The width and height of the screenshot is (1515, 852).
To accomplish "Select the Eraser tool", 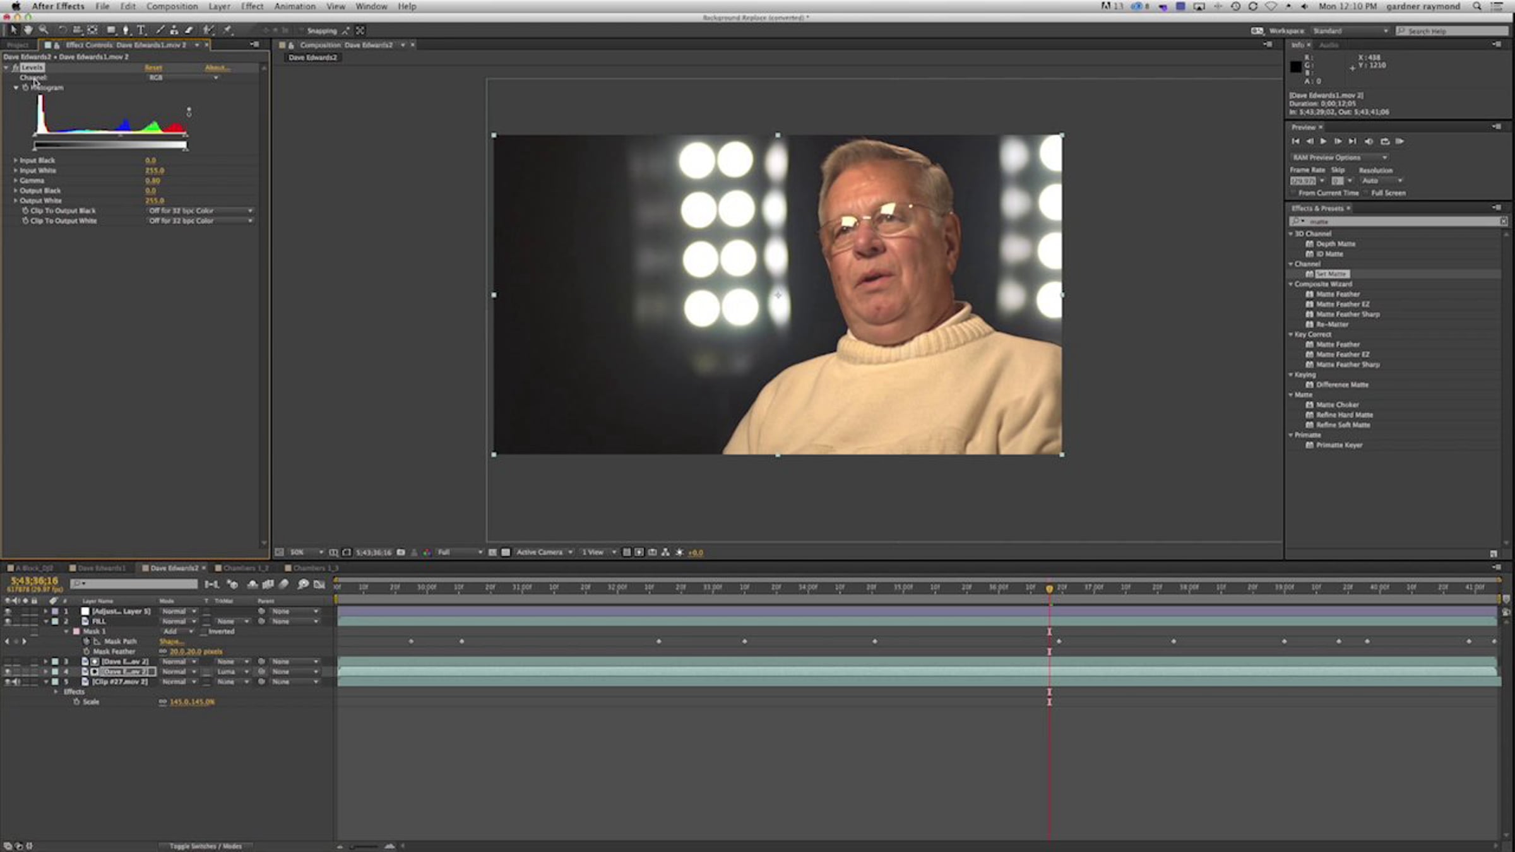I will (189, 30).
